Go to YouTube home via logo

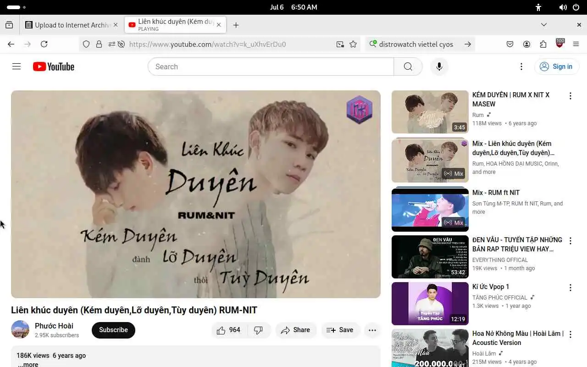[x=54, y=67]
